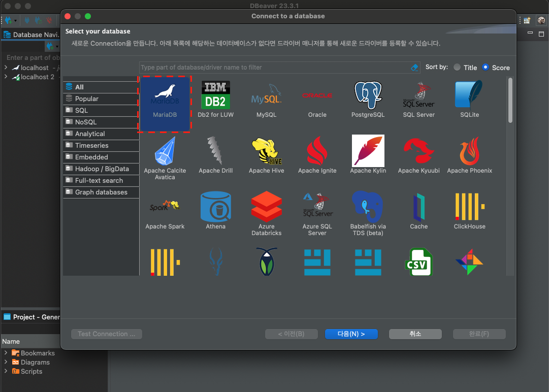The height and width of the screenshot is (392, 549).
Task: Filter by SQL category
Action: (101, 110)
